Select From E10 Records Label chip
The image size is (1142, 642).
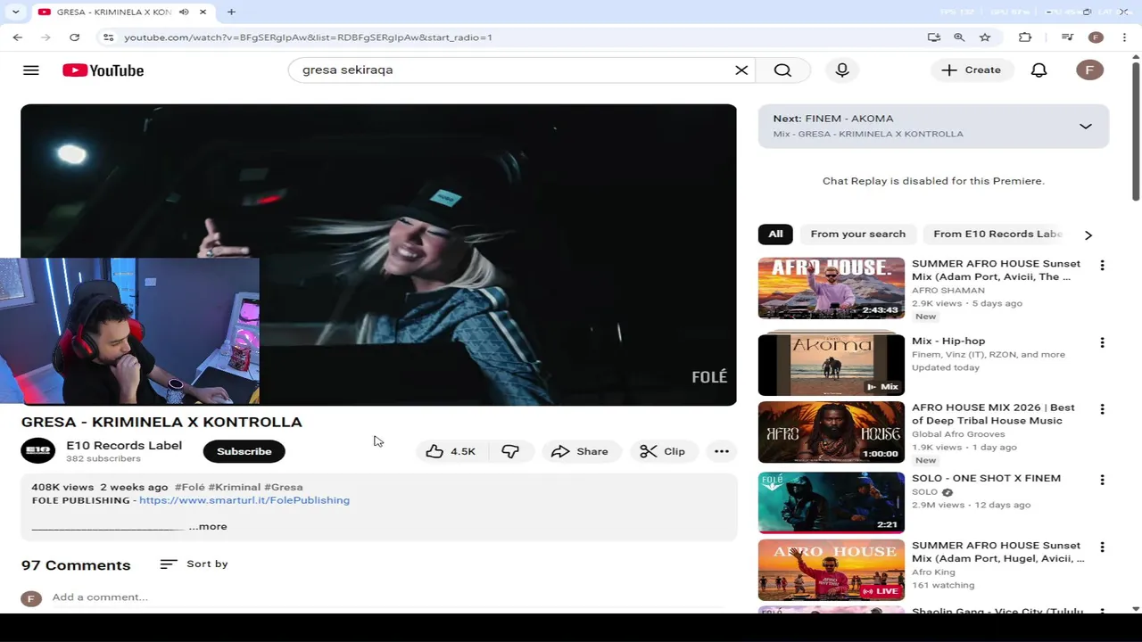pos(997,234)
